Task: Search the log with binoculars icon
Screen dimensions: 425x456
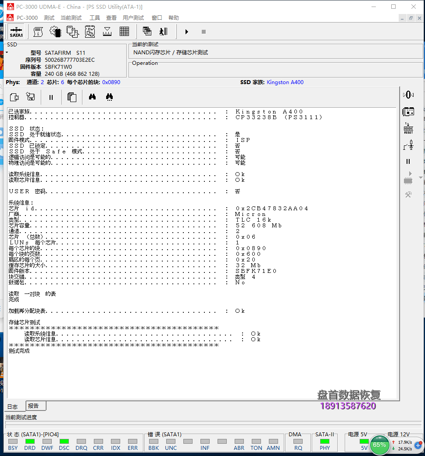Action: coord(92,96)
